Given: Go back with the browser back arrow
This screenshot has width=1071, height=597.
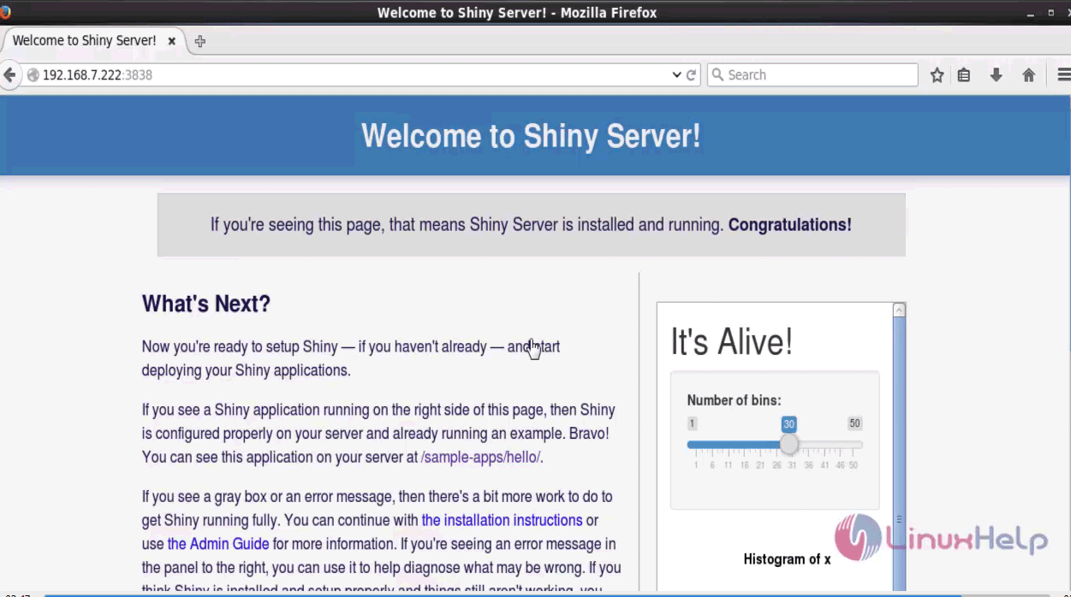Looking at the screenshot, I should point(9,75).
